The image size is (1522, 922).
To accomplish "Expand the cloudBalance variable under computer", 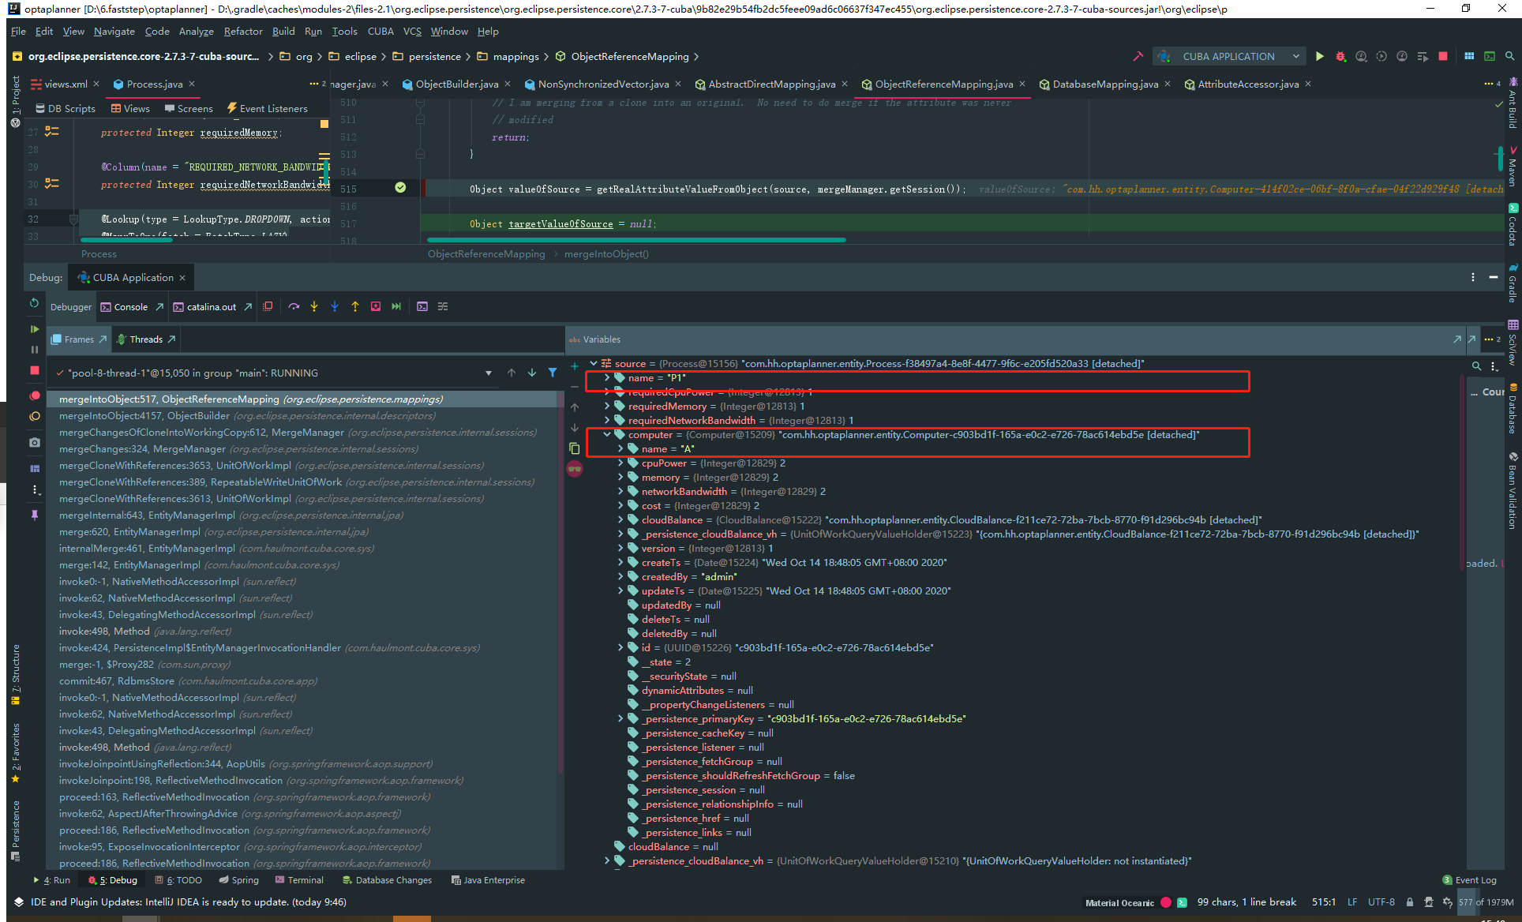I will tap(620, 519).
